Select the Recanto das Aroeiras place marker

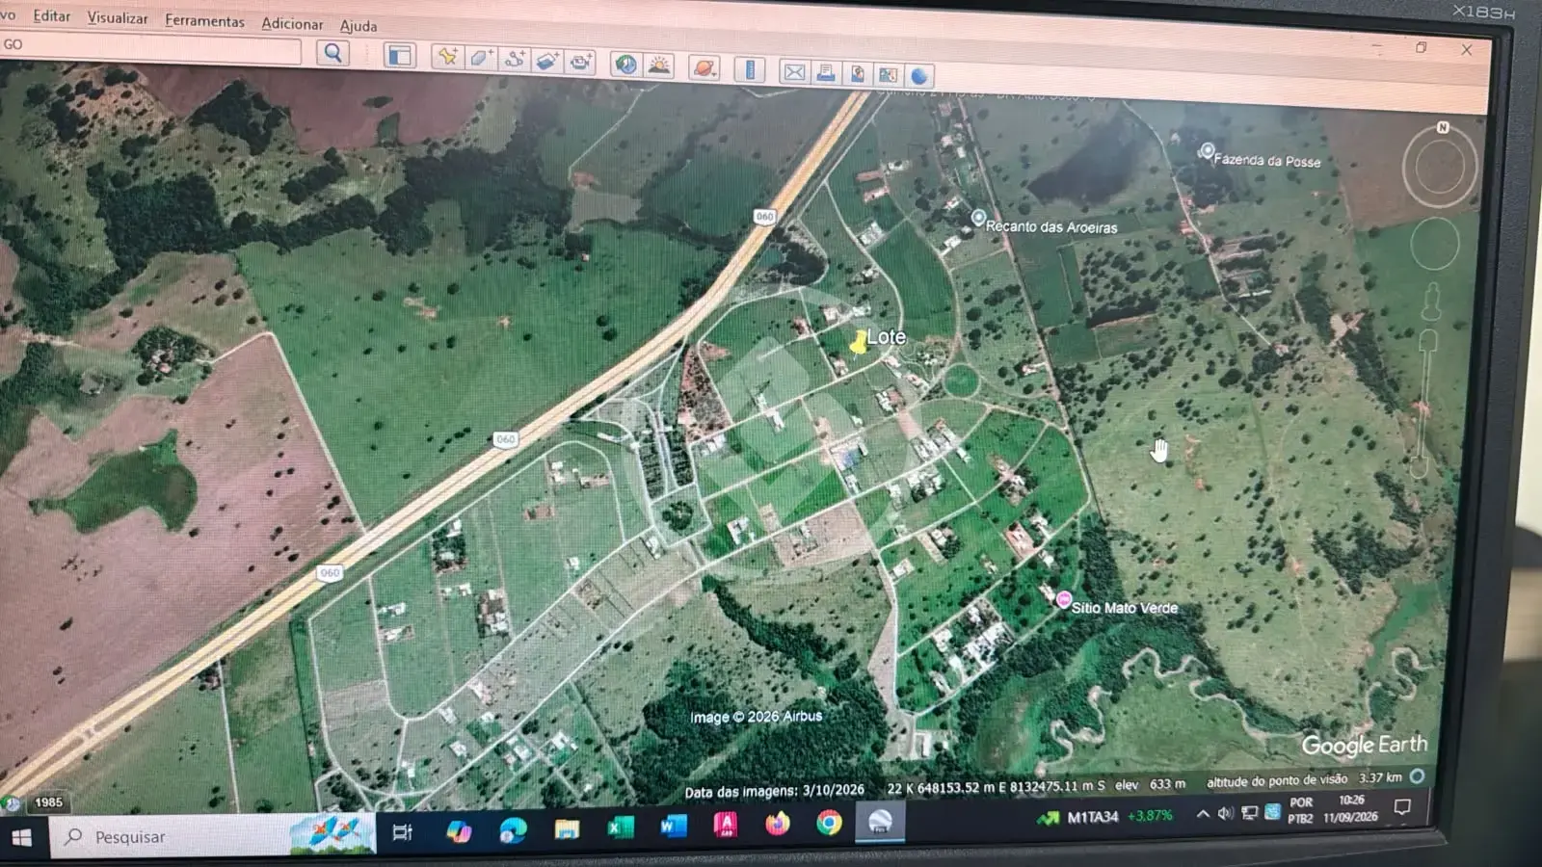(x=978, y=218)
